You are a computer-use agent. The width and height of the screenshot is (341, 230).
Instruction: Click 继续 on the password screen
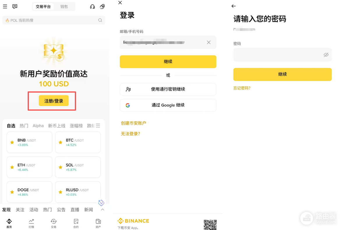[282, 74]
